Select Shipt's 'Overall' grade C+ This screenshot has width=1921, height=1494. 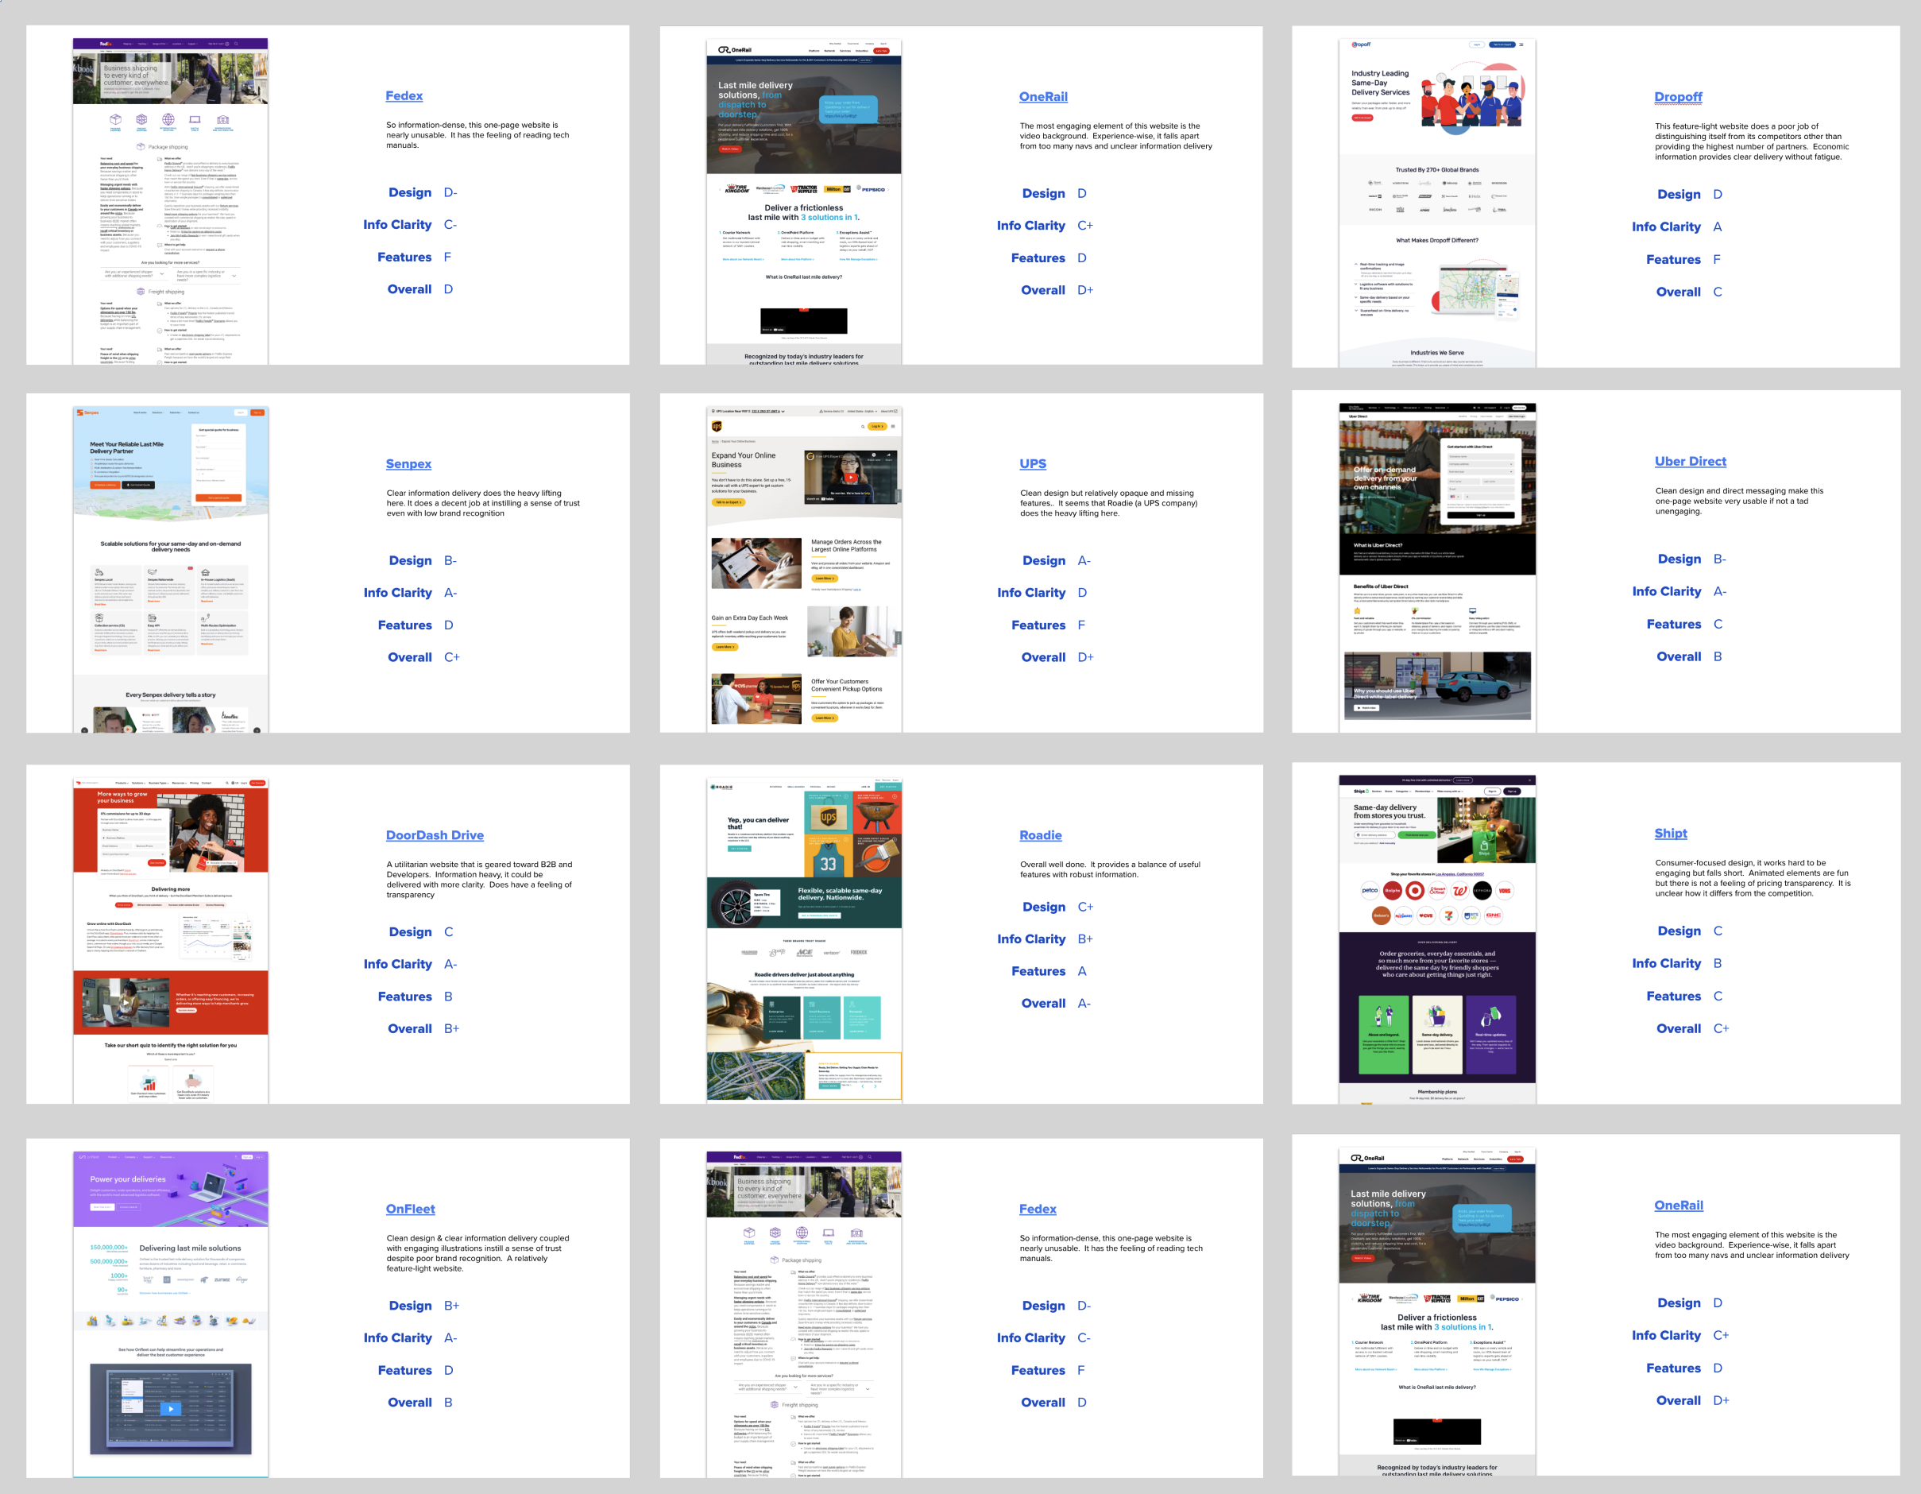1722,1028
